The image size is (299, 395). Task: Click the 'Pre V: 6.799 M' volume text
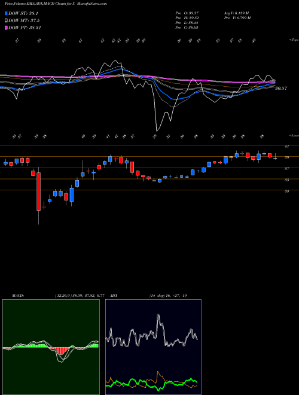pyautogui.click(x=237, y=17)
